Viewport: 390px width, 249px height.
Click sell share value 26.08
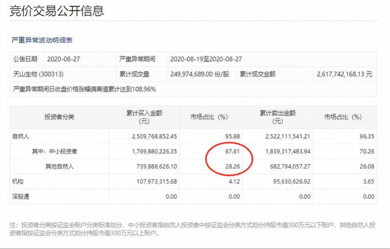(367, 167)
